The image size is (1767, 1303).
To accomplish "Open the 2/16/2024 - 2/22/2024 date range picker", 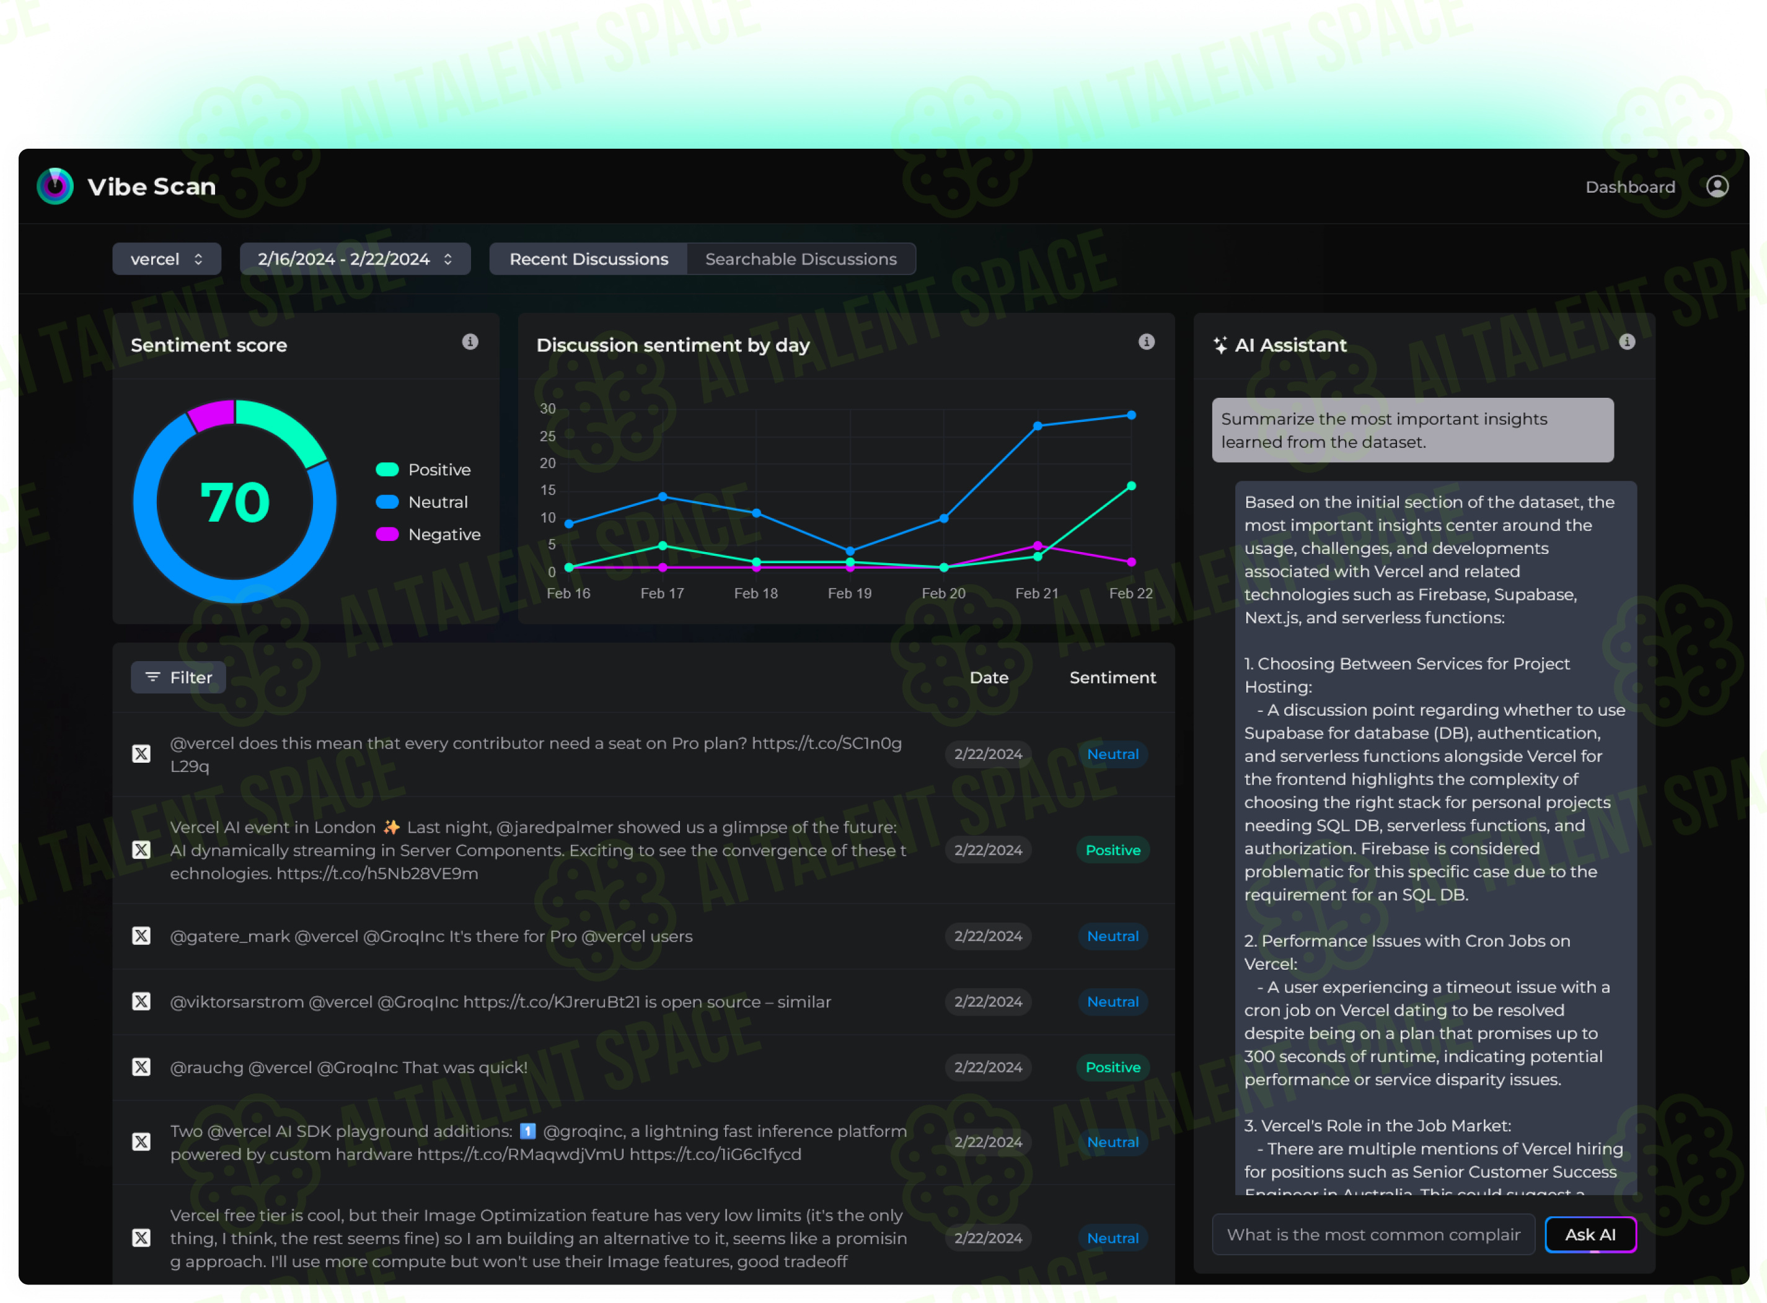I will pyautogui.click(x=355, y=259).
